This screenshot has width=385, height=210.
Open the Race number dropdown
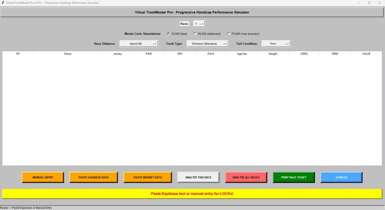(x=199, y=24)
